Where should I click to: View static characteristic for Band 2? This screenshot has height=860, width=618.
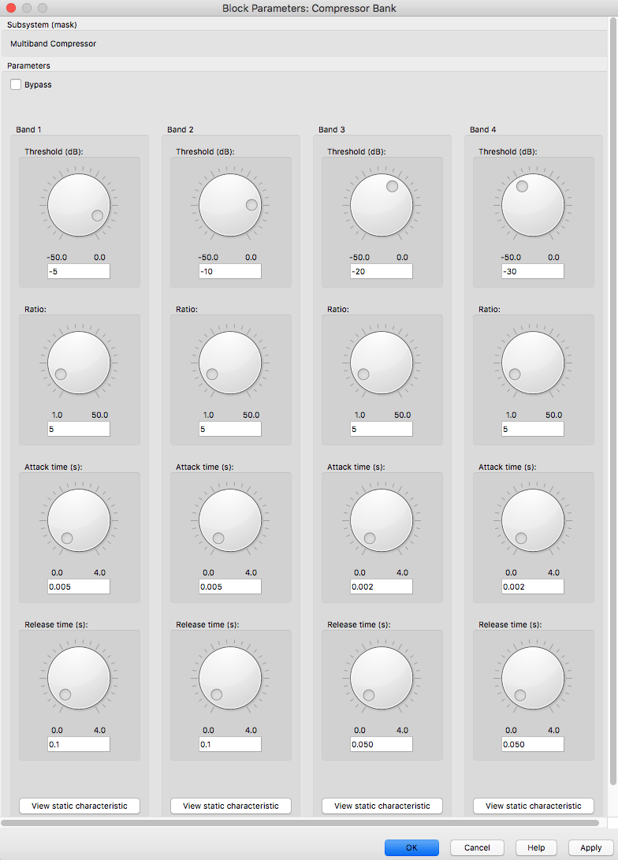231,806
